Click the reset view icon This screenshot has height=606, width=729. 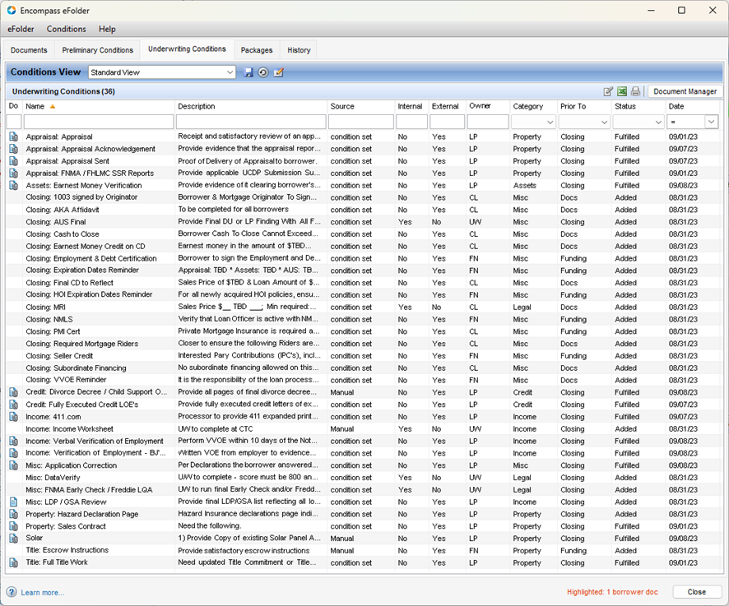[263, 72]
